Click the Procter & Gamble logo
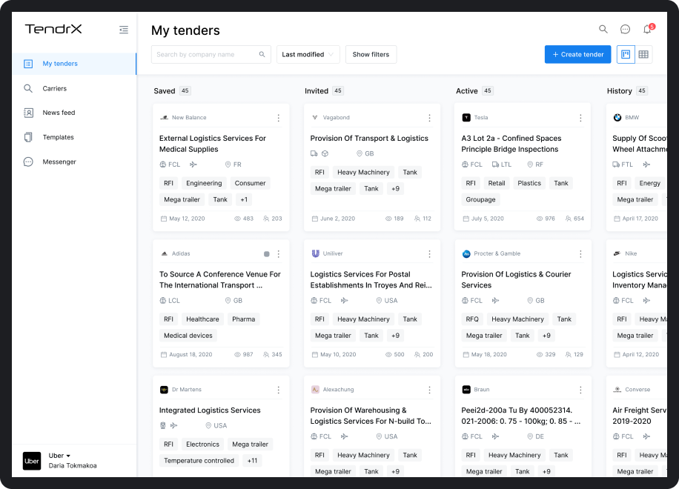The width and height of the screenshot is (679, 489). point(466,253)
